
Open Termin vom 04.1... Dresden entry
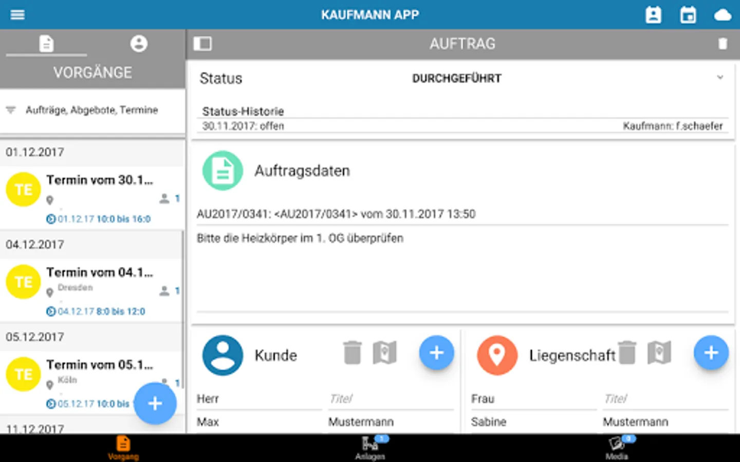point(92,290)
